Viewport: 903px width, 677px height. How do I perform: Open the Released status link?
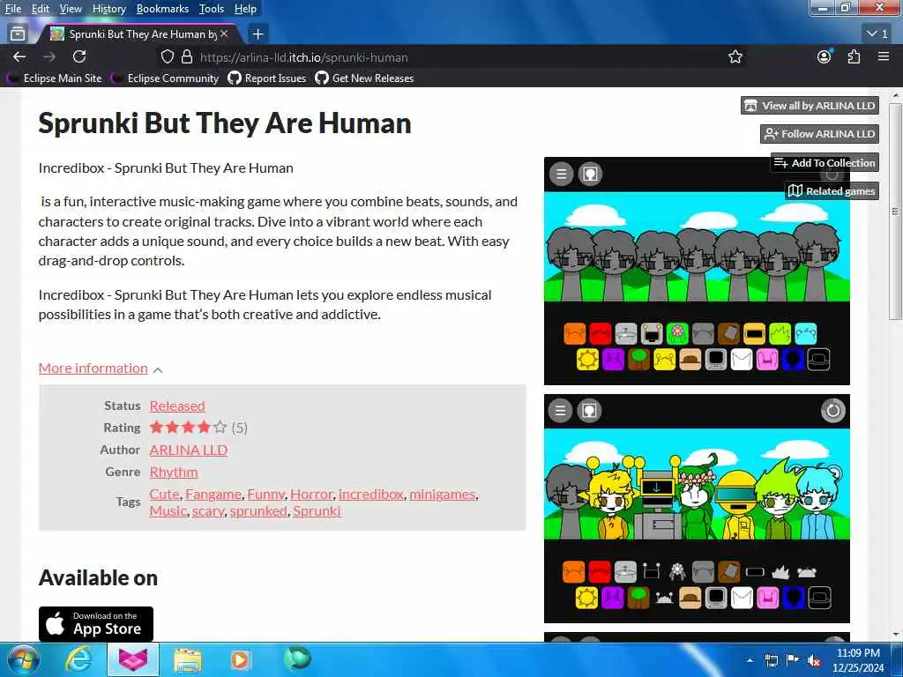pyautogui.click(x=176, y=405)
